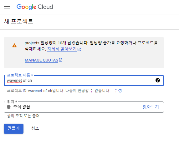Click external link icon after 자세히 알아보기
Screen dimensions: 179x143
coord(79,49)
